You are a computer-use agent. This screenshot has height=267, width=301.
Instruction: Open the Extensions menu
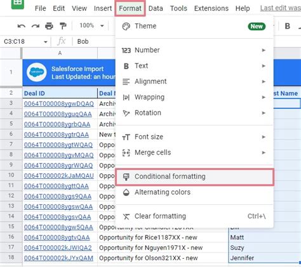pos(211,8)
